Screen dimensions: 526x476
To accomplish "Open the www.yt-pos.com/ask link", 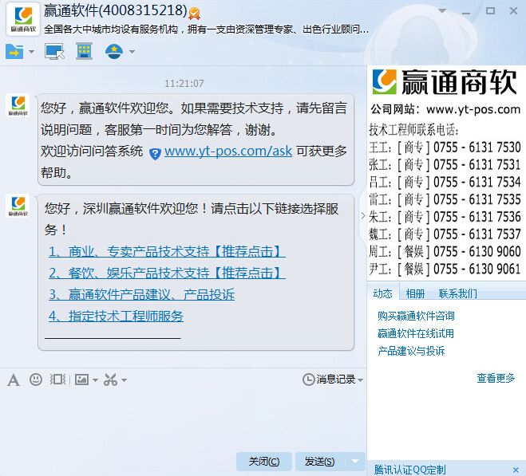I will 227,151.
